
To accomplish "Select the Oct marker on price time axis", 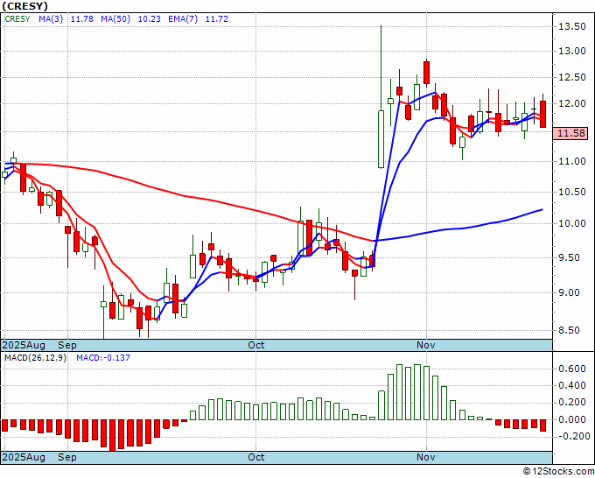I will click(256, 345).
